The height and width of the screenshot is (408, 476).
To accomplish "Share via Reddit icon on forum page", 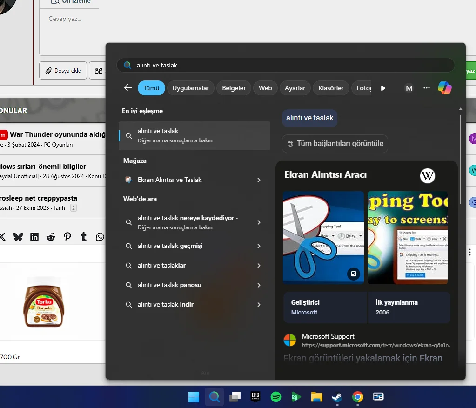I will coord(51,237).
